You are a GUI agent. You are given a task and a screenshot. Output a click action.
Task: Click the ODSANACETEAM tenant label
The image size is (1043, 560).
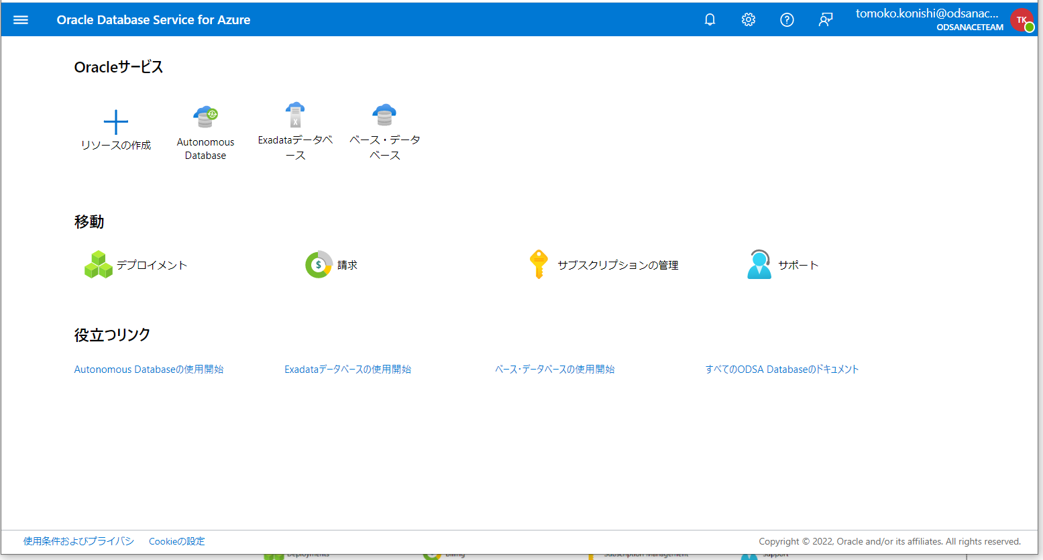(970, 27)
